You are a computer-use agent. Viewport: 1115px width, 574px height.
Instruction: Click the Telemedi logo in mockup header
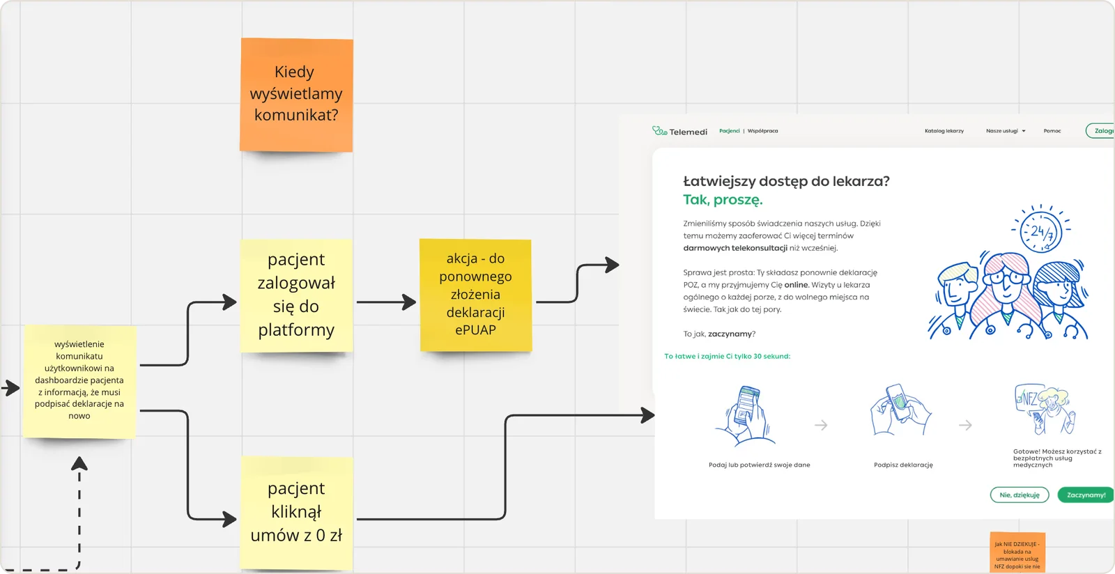pos(679,131)
